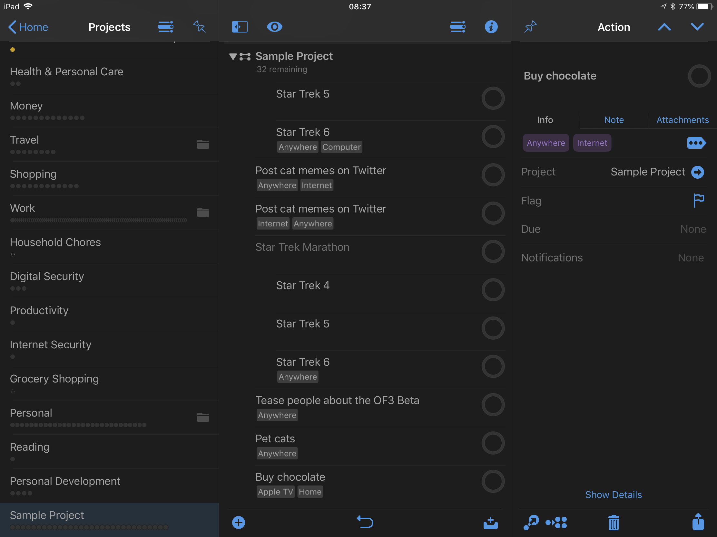
Task: Toggle the flag for this action
Action: [698, 200]
